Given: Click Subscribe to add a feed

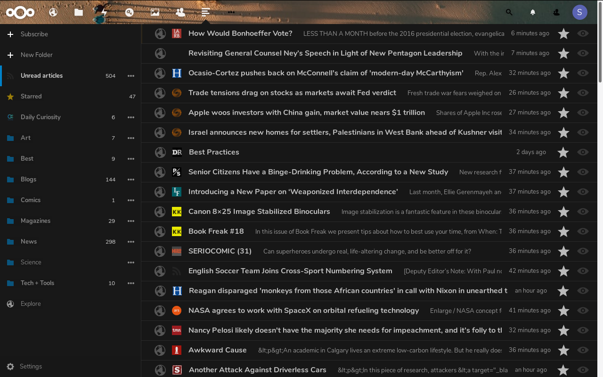Looking at the screenshot, I should (34, 34).
